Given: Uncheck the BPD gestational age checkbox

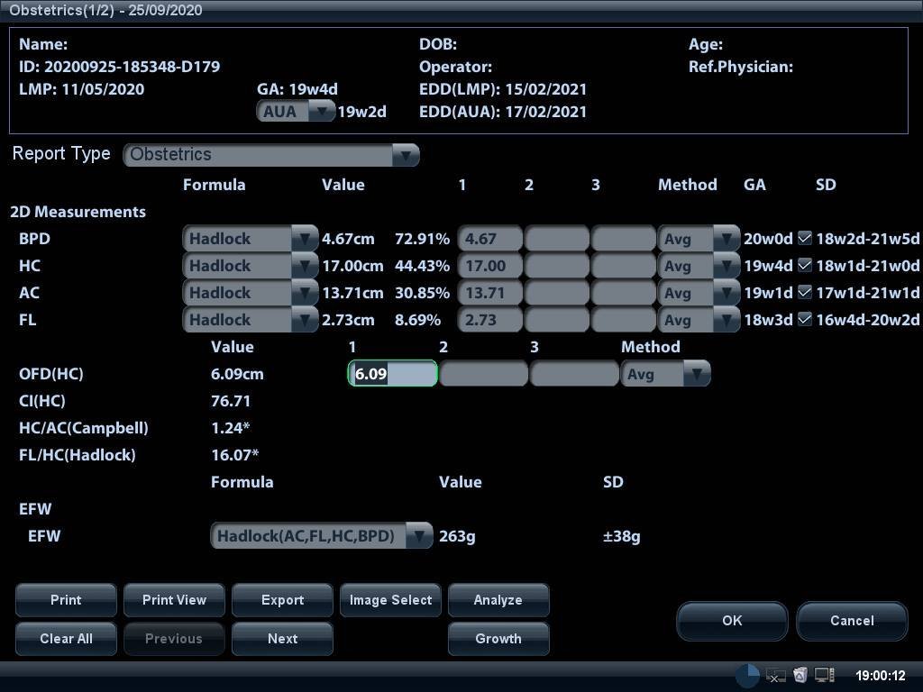Looking at the screenshot, I should coord(805,239).
